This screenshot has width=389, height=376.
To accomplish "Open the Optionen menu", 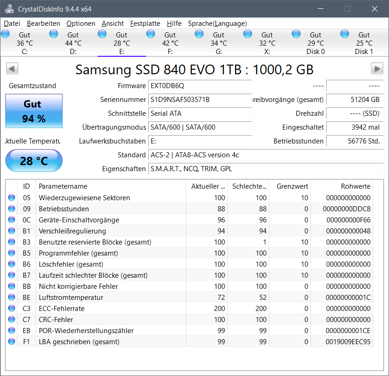I will click(81, 24).
